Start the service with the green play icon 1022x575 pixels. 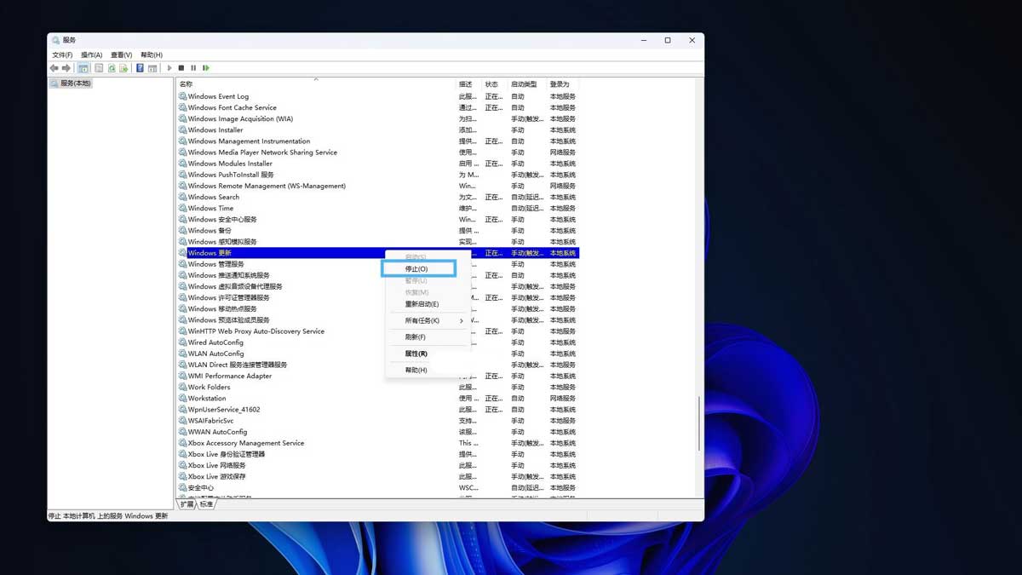pyautogui.click(x=169, y=67)
